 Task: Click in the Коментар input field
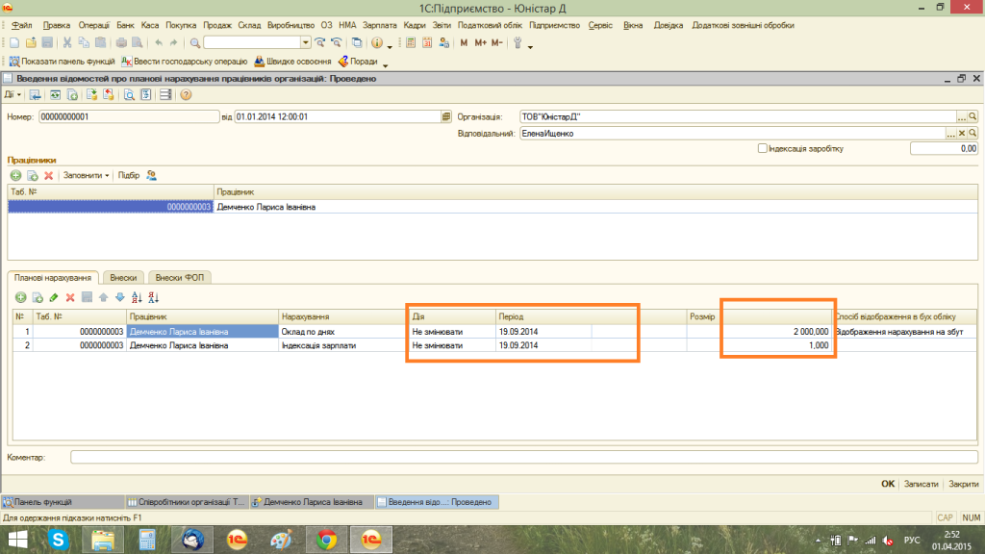[x=524, y=457]
